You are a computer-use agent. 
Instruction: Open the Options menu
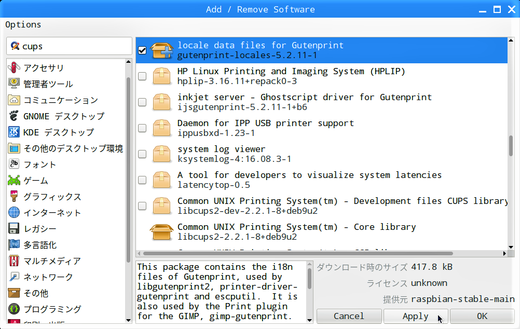[23, 24]
